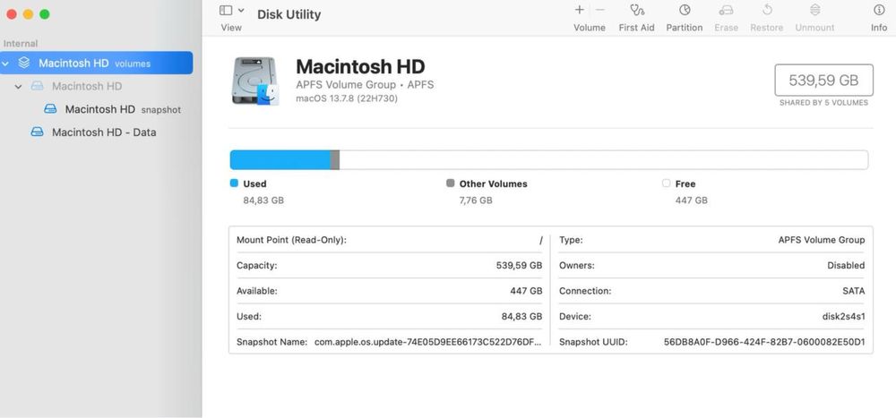Viewport: 896px width, 418px height.
Task: Click the blue Used legend swatch
Action: pos(234,183)
